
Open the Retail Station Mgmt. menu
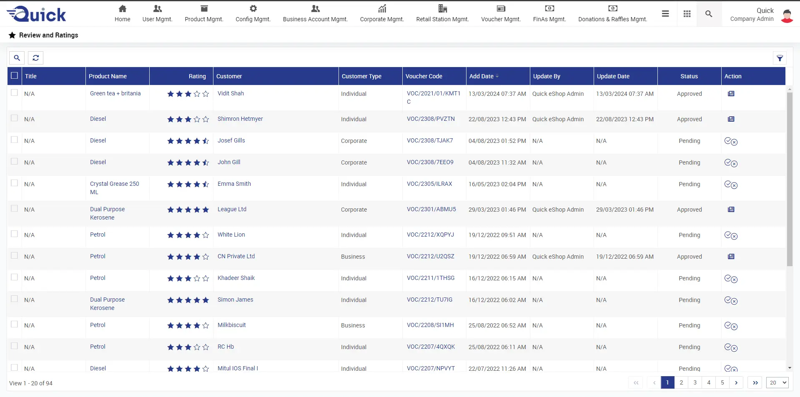pyautogui.click(x=442, y=14)
